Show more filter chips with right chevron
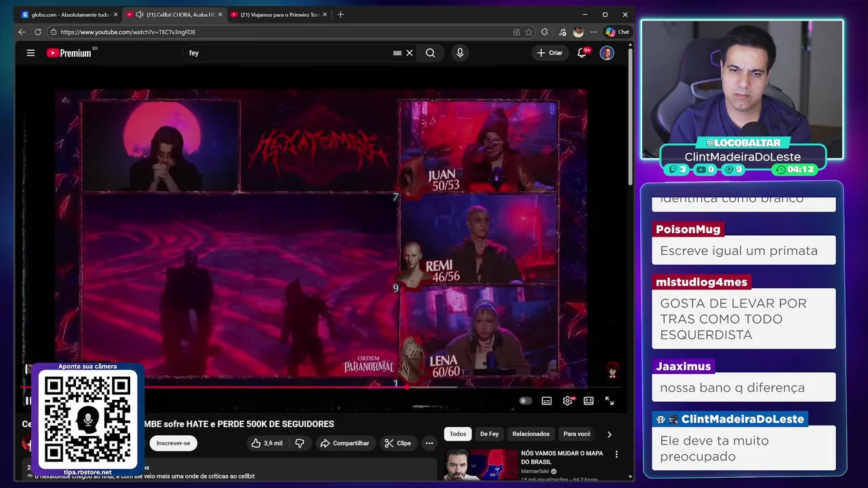This screenshot has width=868, height=488. tap(609, 434)
